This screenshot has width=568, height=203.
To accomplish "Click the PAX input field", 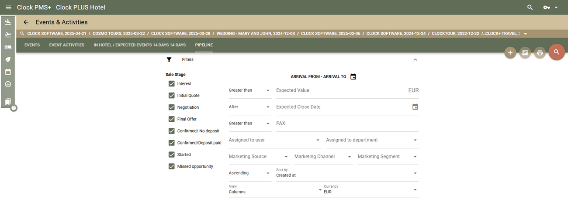I will (347, 124).
